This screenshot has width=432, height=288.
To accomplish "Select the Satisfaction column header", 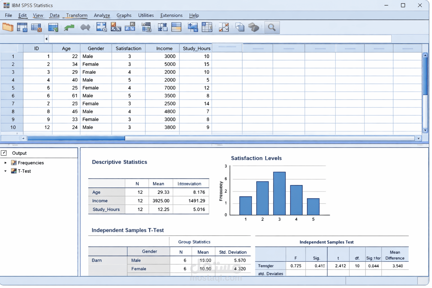I will click(x=129, y=48).
